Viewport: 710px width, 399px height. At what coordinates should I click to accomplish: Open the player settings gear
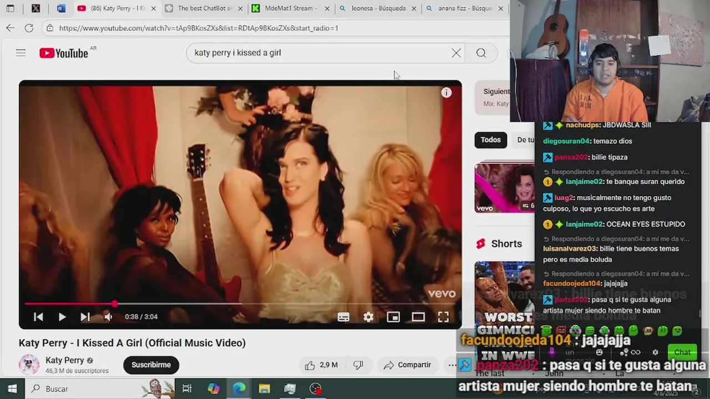[x=368, y=317]
